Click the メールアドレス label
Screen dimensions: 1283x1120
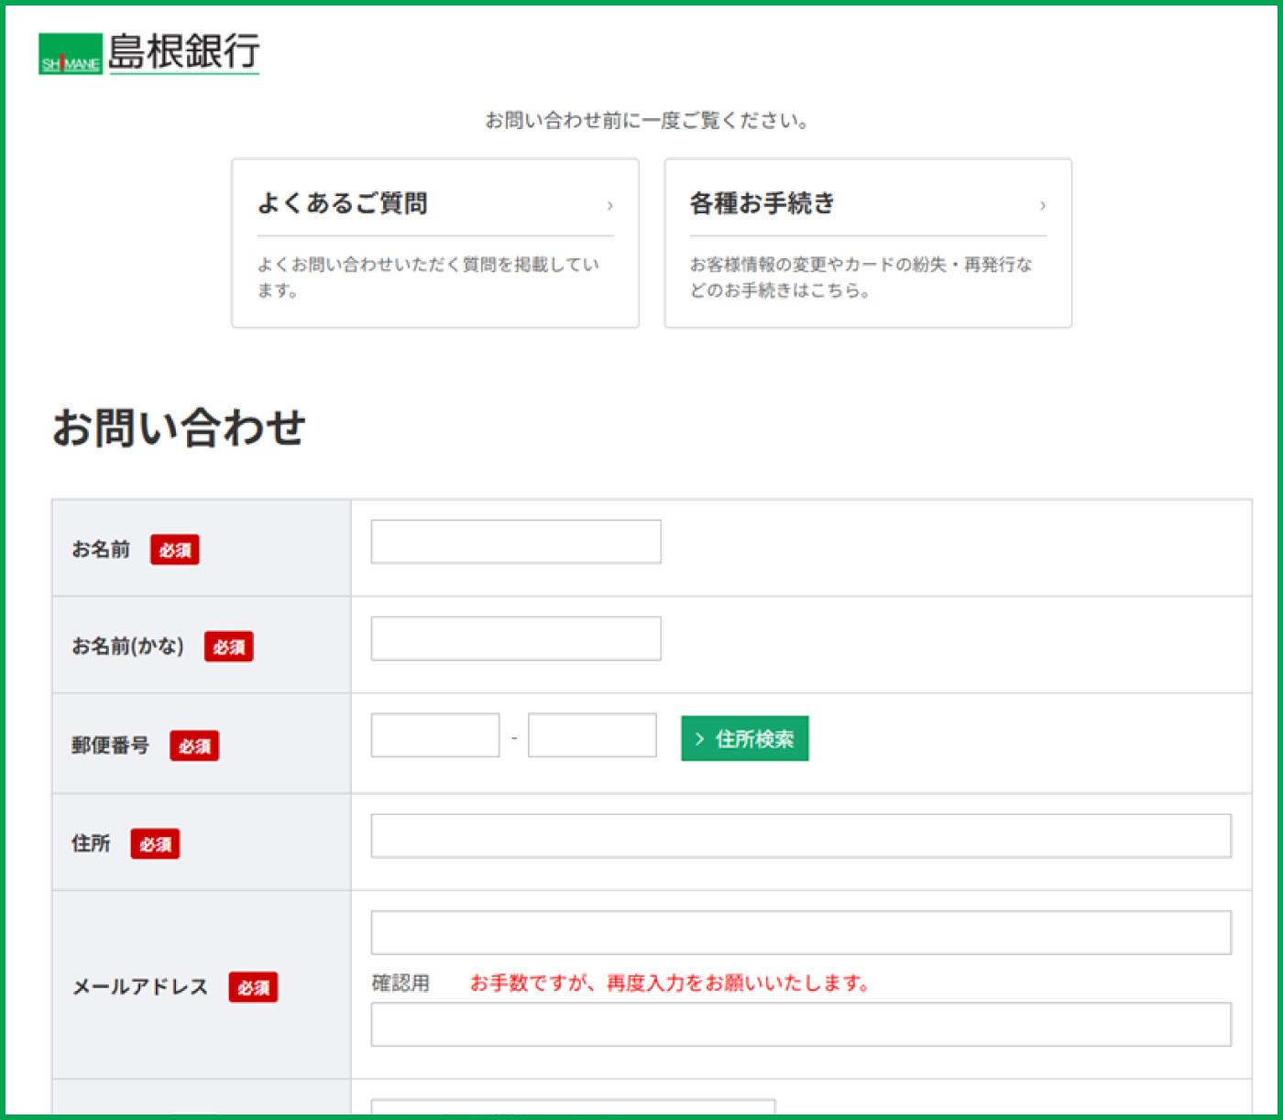(x=141, y=986)
